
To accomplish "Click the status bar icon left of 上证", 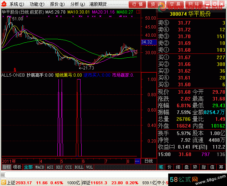I will click(4, 183).
